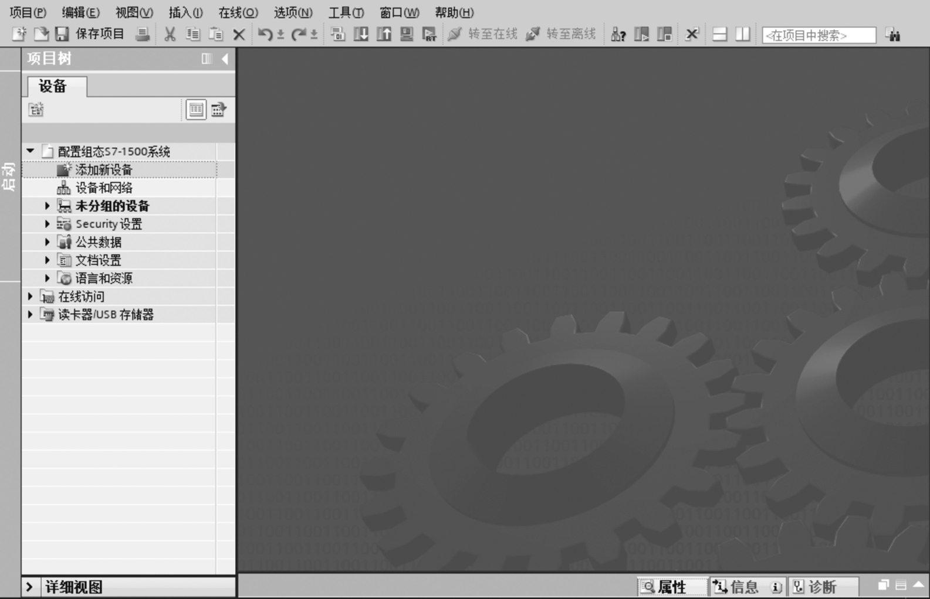Open the 工具(T) menu

(346, 12)
